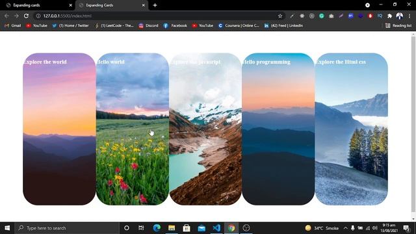This screenshot has height=234, width=416.
Task: Launch Microsoft Edge from the taskbar
Action: 157,228
